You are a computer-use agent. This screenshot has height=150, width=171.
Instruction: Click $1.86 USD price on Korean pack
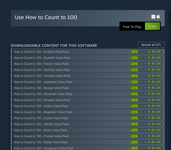point(154,88)
